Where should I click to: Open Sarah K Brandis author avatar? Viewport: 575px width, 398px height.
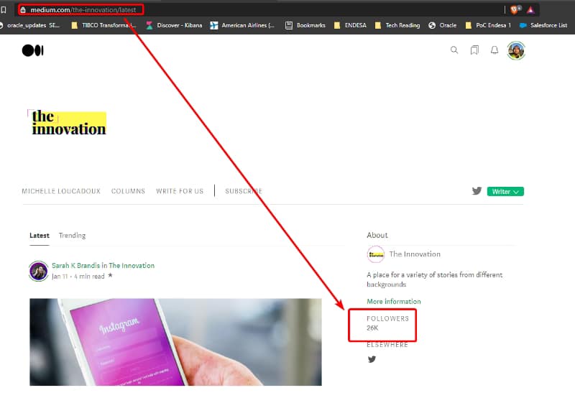click(x=39, y=271)
